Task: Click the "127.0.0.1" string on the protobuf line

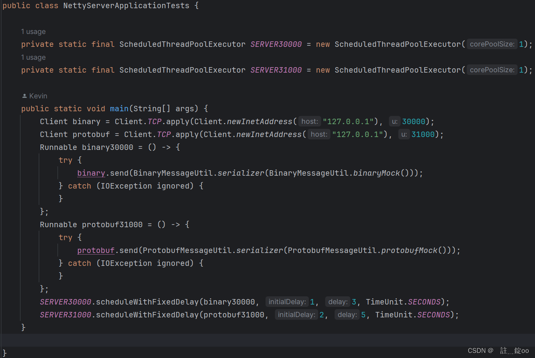Action: 358,134
